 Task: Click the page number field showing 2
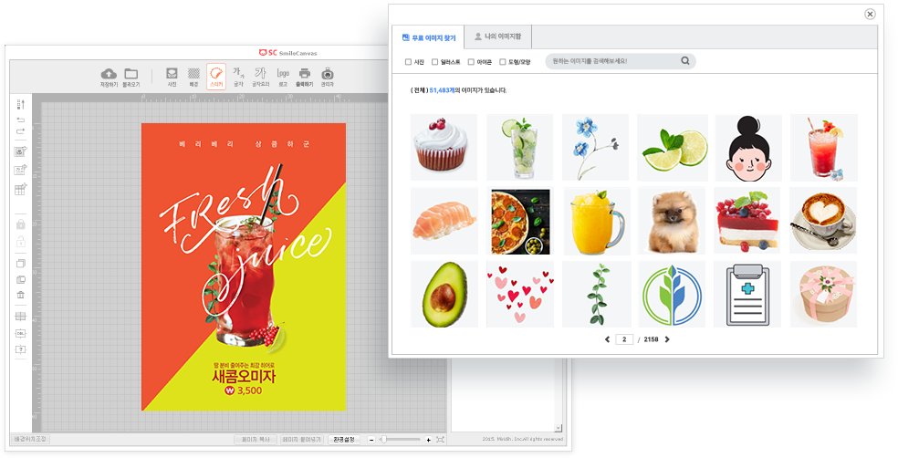[624, 339]
